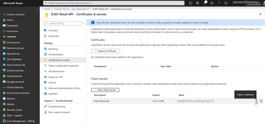Click the help question mark icon
The image size is (265, 124).
pos(219,3)
